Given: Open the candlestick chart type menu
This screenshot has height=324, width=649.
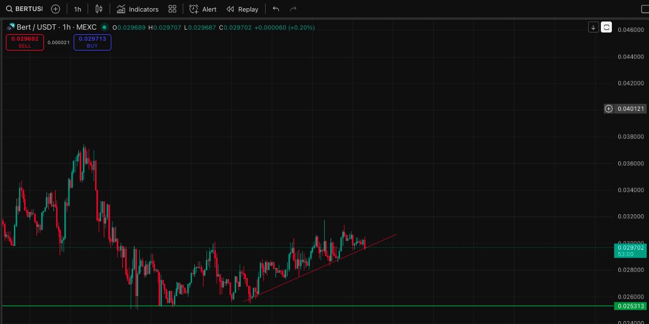Looking at the screenshot, I should click(x=99, y=9).
